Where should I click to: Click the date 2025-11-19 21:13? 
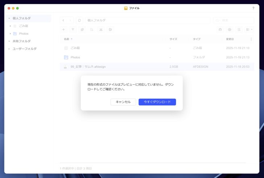point(238,58)
